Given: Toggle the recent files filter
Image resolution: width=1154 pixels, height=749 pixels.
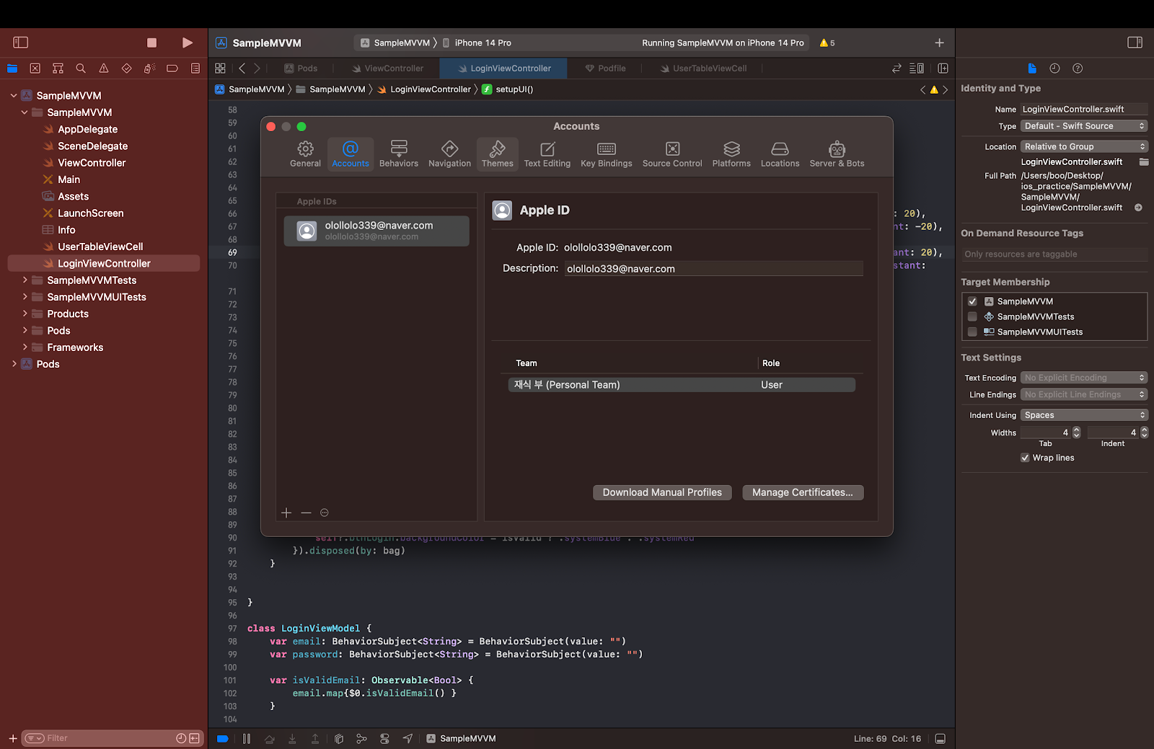Looking at the screenshot, I should click(x=181, y=738).
